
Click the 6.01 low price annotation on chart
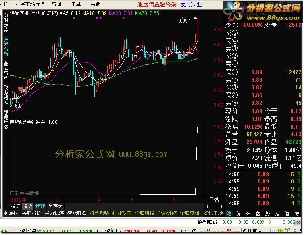(19, 106)
